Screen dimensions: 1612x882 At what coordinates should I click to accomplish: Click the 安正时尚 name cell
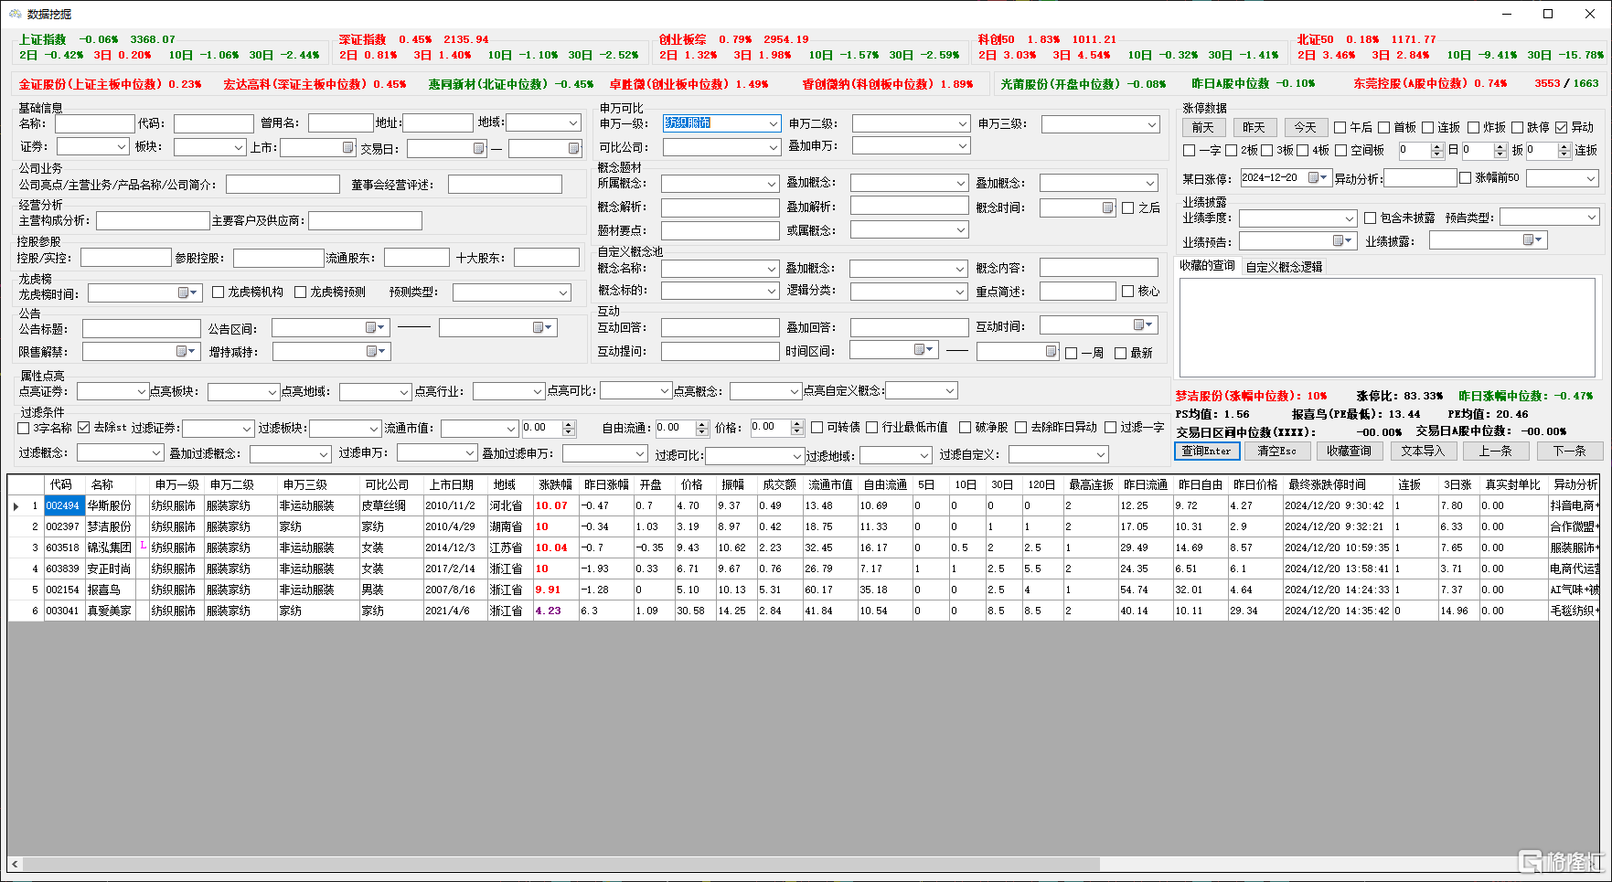[110, 569]
